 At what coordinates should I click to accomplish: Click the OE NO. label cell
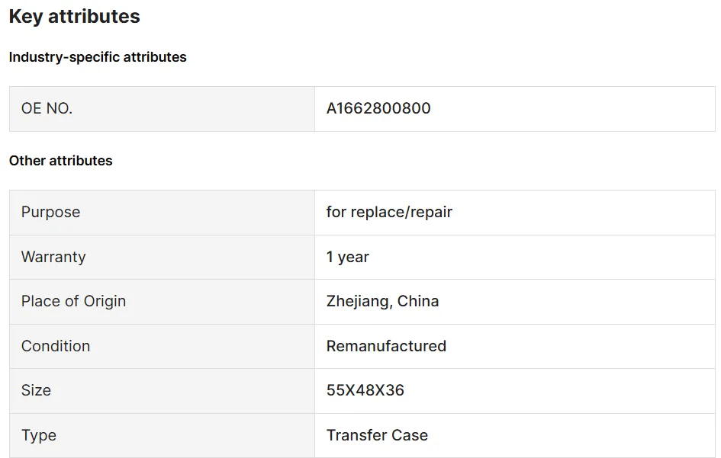coord(47,108)
